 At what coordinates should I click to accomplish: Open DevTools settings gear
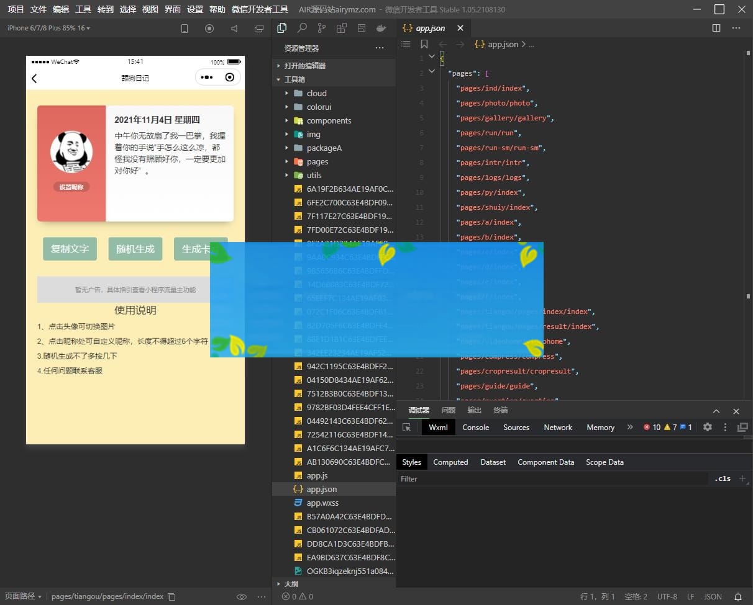[x=707, y=427]
